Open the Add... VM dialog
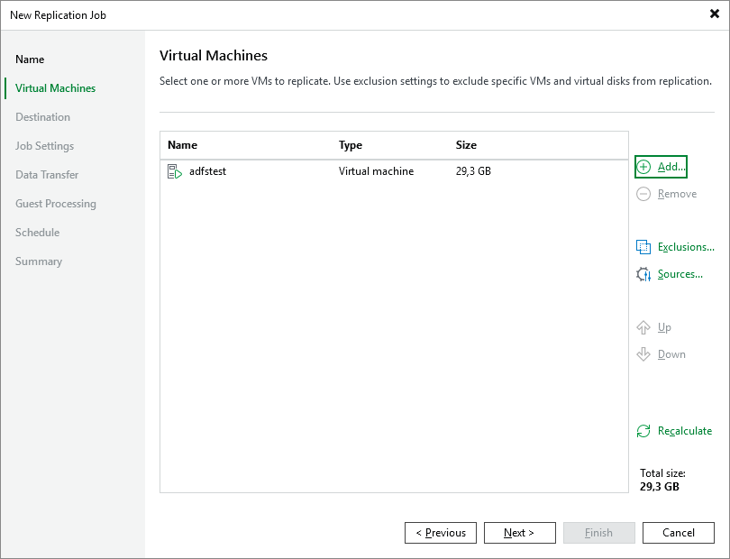 coord(661,167)
